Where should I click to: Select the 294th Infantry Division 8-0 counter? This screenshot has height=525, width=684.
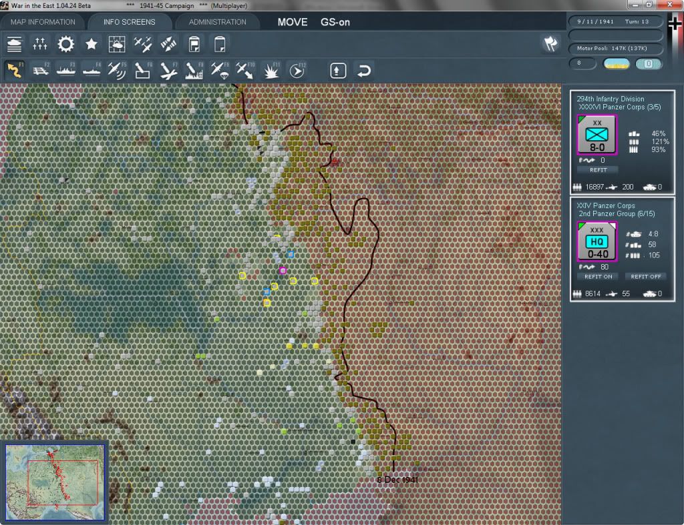pyautogui.click(x=596, y=135)
